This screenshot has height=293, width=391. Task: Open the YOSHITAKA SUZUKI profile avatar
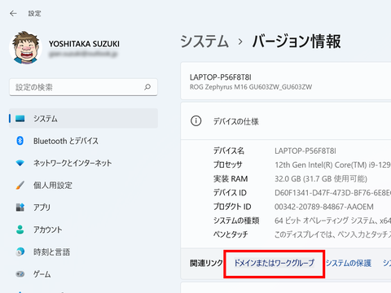tap(25, 47)
